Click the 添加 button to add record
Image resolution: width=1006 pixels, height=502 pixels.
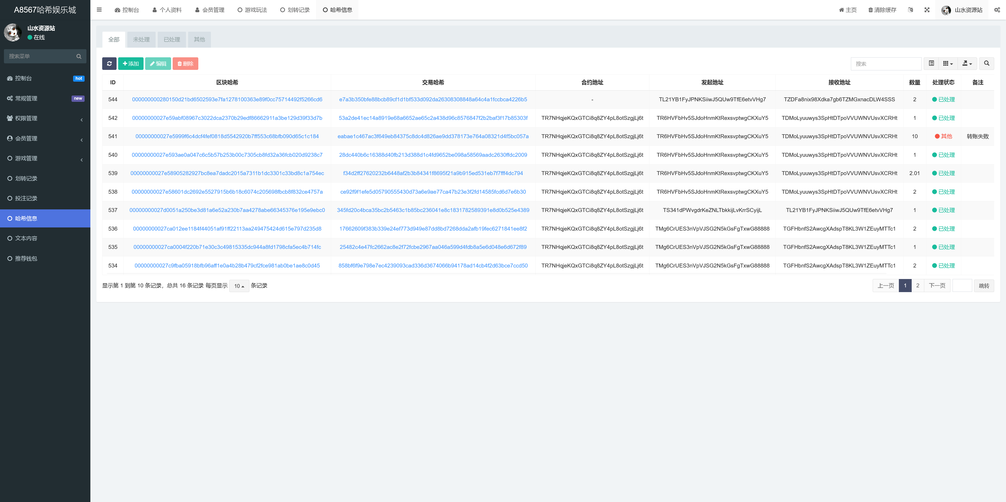pos(130,63)
